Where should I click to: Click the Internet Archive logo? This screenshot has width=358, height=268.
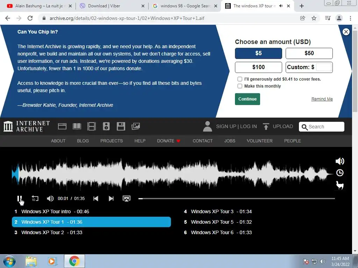coord(27,126)
